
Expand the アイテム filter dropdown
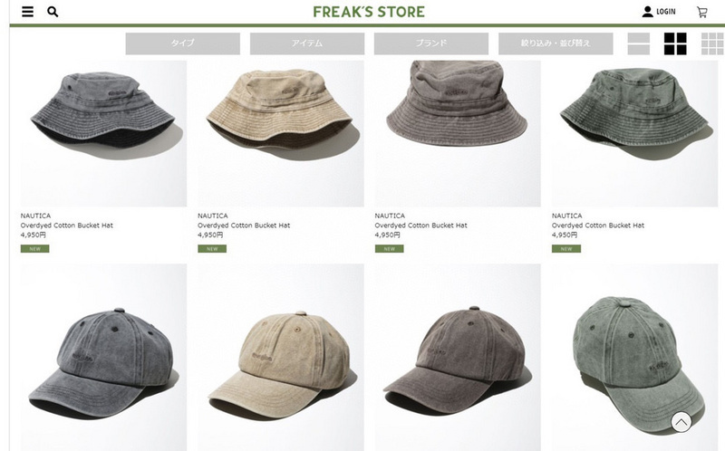click(x=307, y=43)
